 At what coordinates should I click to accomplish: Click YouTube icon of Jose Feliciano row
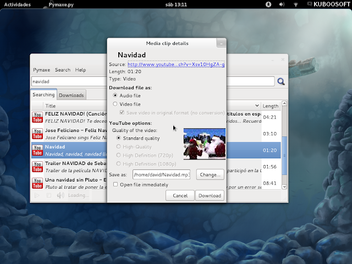pyautogui.click(x=37, y=134)
